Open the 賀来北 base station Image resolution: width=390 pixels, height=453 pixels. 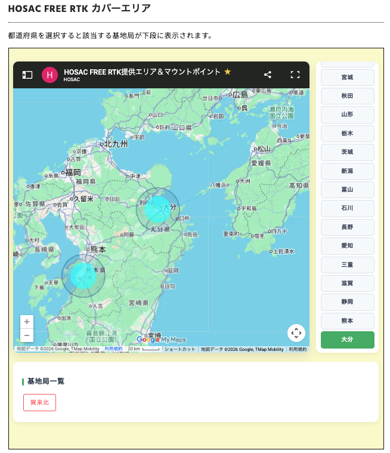click(39, 402)
